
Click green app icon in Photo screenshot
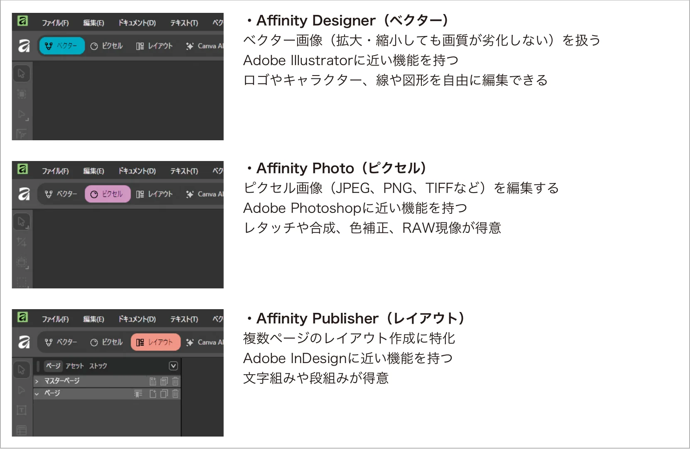[x=22, y=169]
